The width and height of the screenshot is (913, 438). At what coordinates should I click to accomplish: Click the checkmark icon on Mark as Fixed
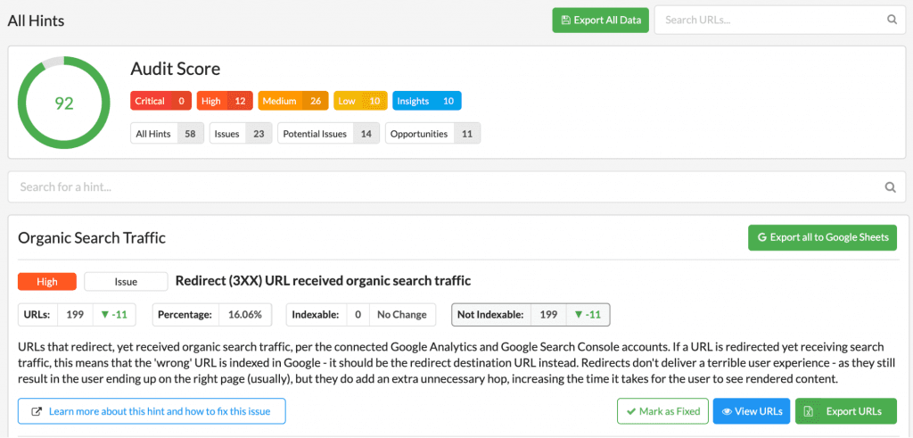pyautogui.click(x=630, y=411)
